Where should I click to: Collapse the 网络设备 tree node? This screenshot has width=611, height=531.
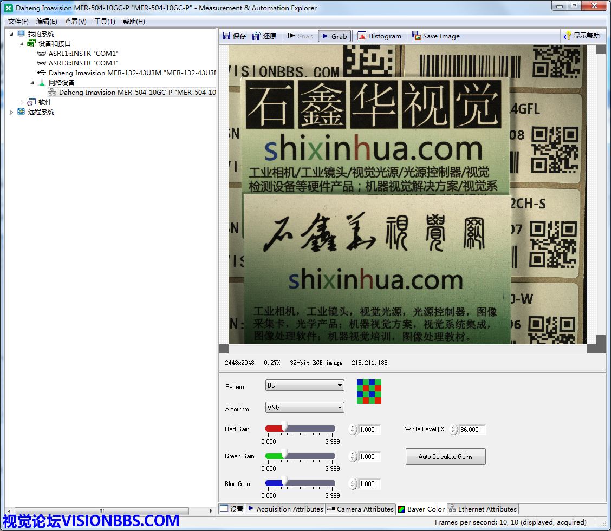32,83
